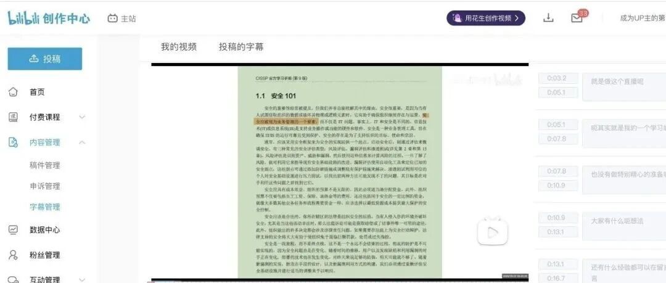Click 用花生创作视频 banner button
Viewport: 666px width, 283px height.
click(486, 18)
